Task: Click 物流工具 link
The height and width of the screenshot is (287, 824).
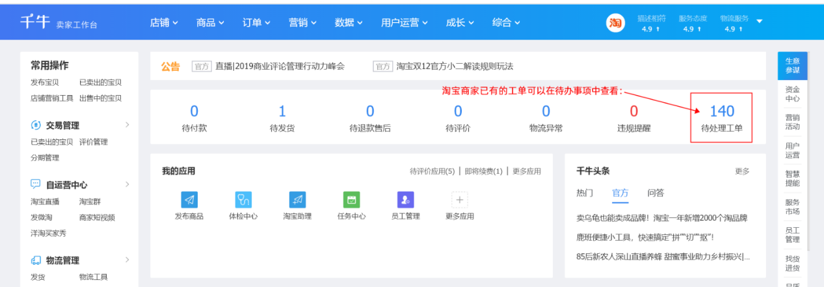Action: click(93, 277)
